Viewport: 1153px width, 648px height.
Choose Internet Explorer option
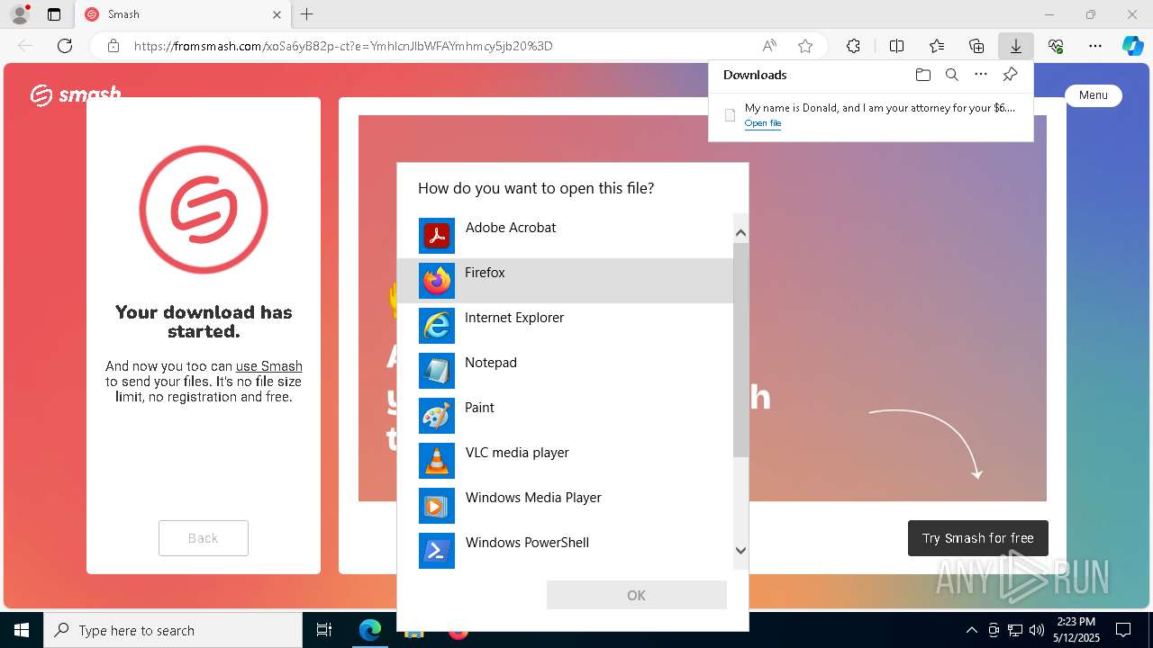click(x=565, y=326)
